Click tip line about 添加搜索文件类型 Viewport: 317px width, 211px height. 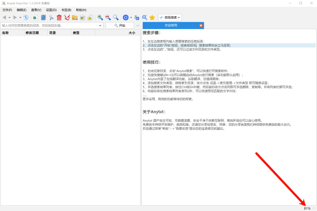pos(206,83)
